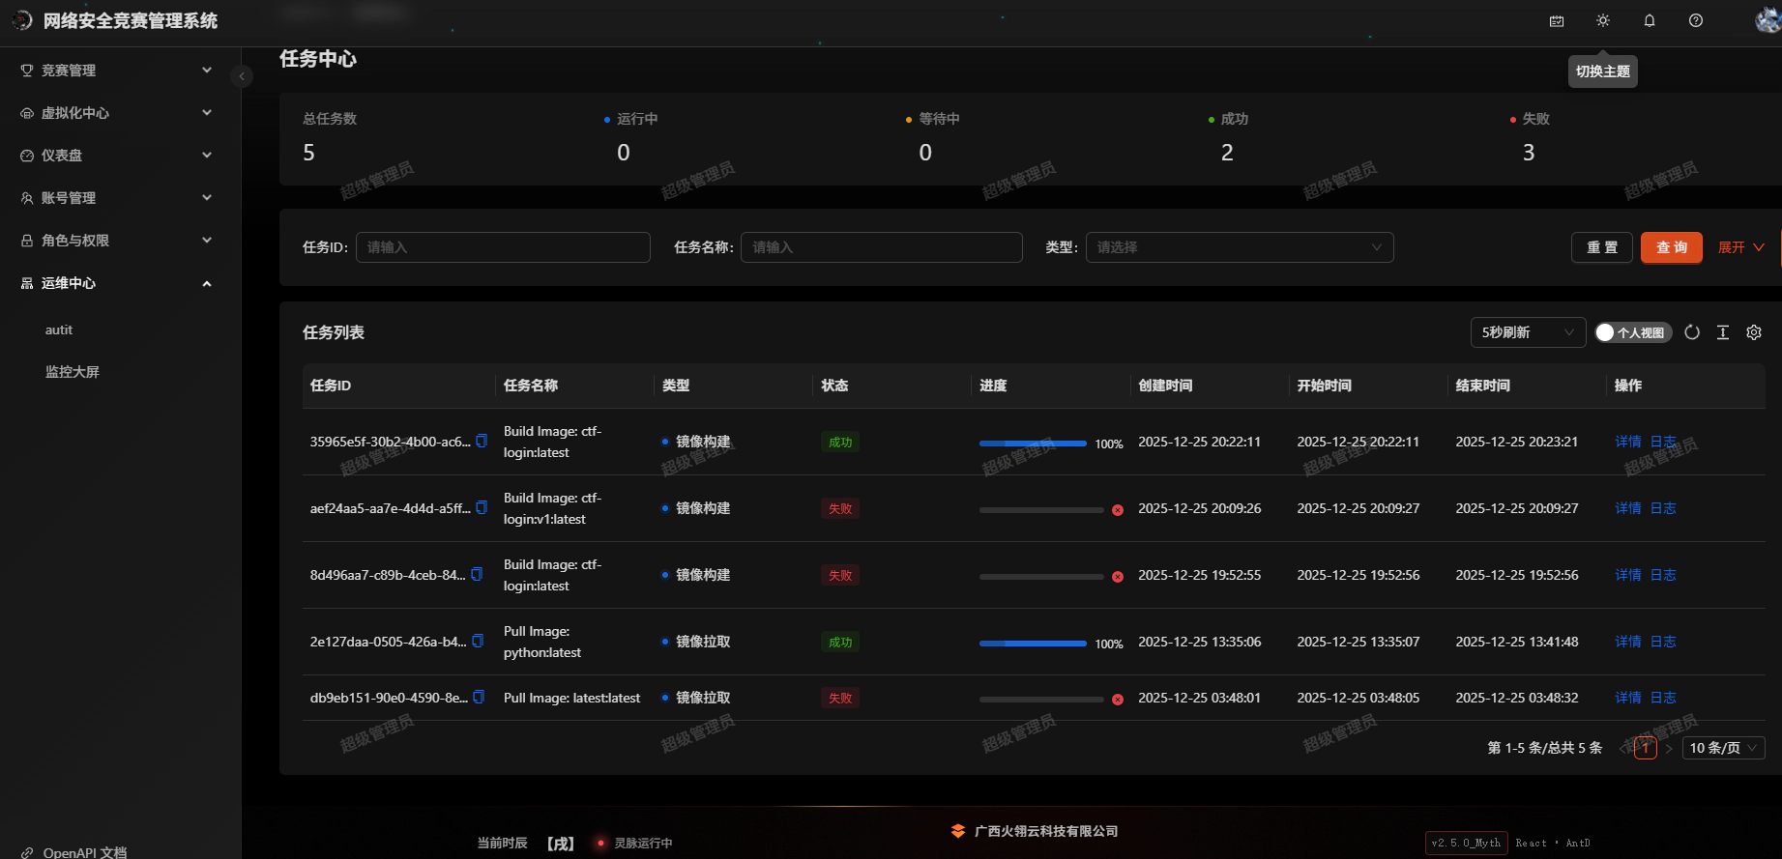
Task: Open the notifications bell
Action: pyautogui.click(x=1650, y=20)
